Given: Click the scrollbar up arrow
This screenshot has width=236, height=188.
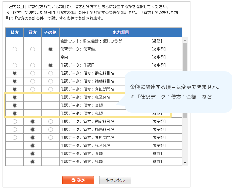Looking at the screenshot, I should 185,40.
